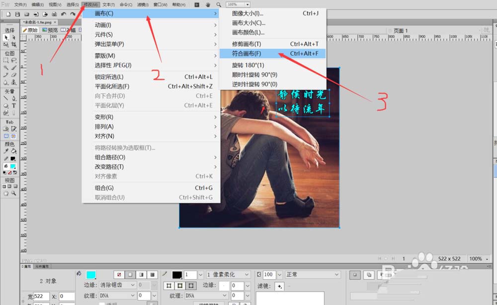Screen dimensions: 497x305
Task: Select the Paint Bucket tool
Action: [13, 151]
